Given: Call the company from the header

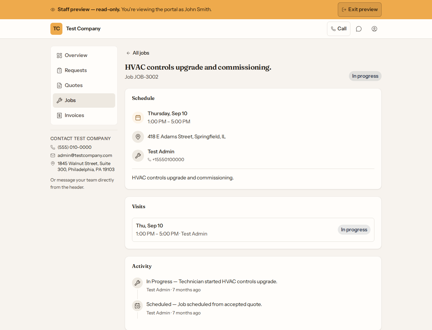Looking at the screenshot, I should coord(338,29).
